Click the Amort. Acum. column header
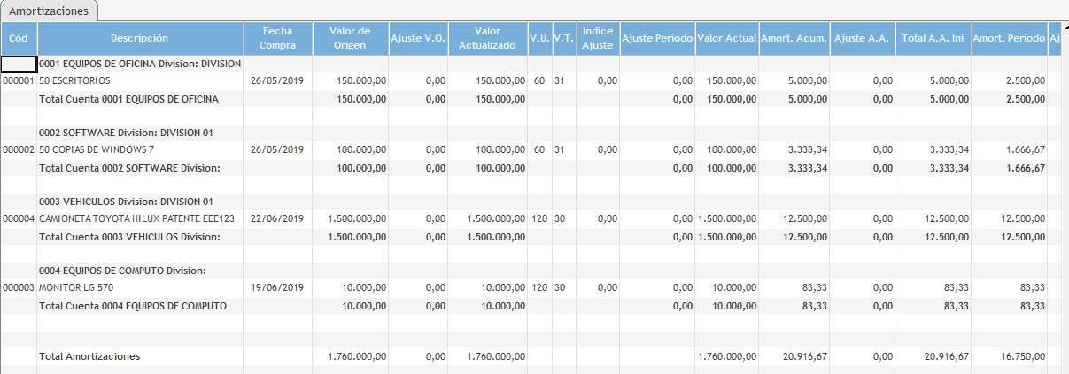The height and width of the screenshot is (374, 1069). click(794, 38)
